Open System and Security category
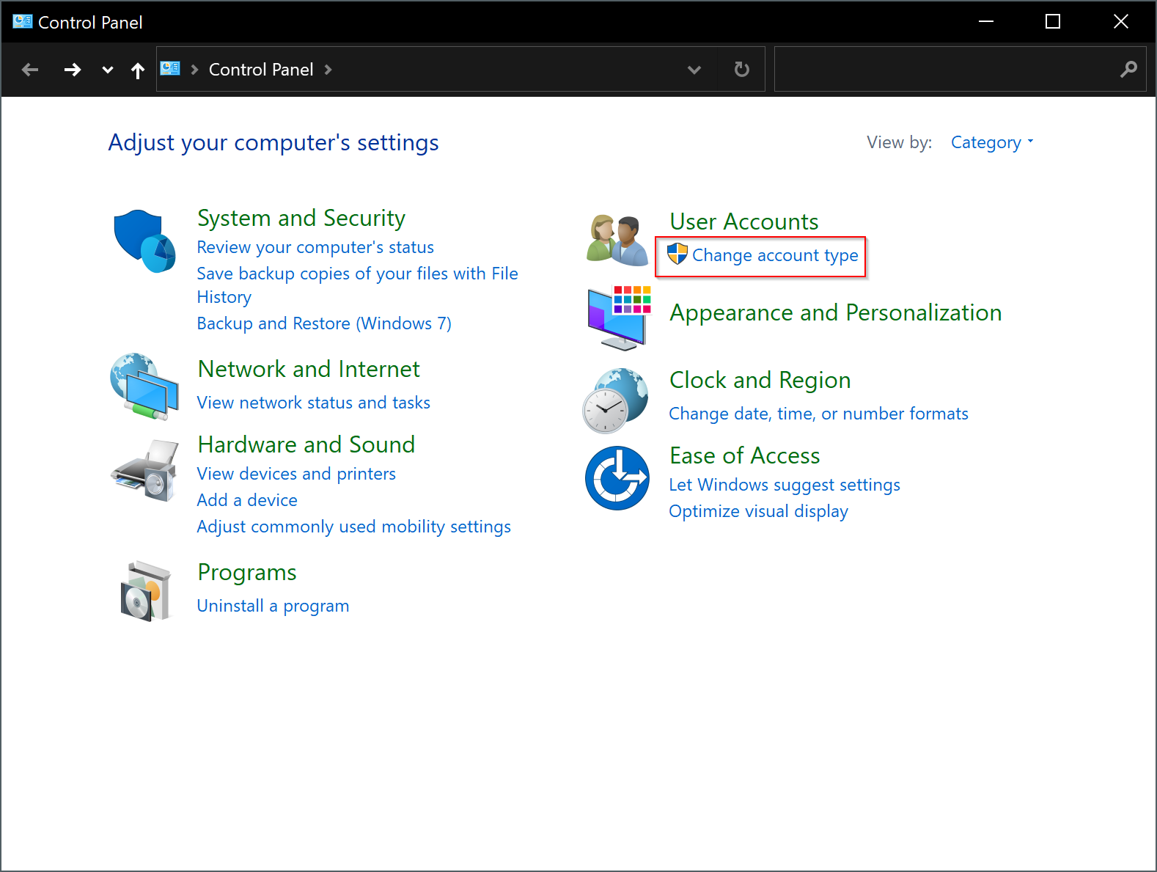Screen dimensions: 1157x872 [x=301, y=218]
